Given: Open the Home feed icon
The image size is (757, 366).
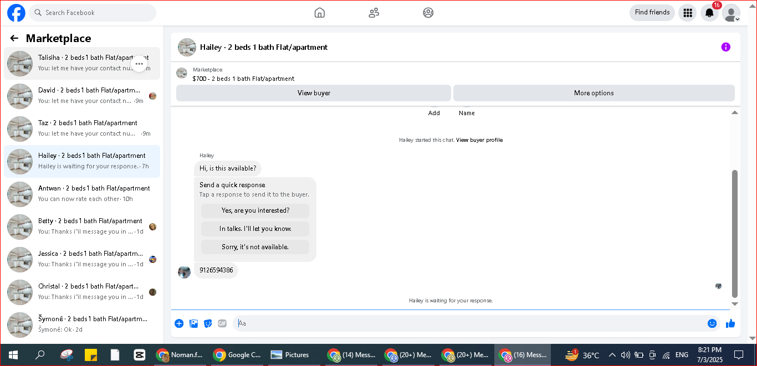Looking at the screenshot, I should point(320,13).
